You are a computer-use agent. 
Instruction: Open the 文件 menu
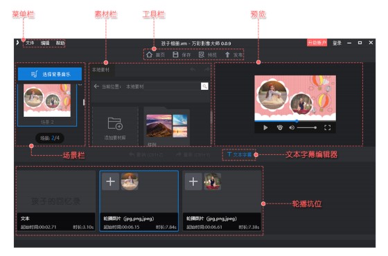click(30, 43)
